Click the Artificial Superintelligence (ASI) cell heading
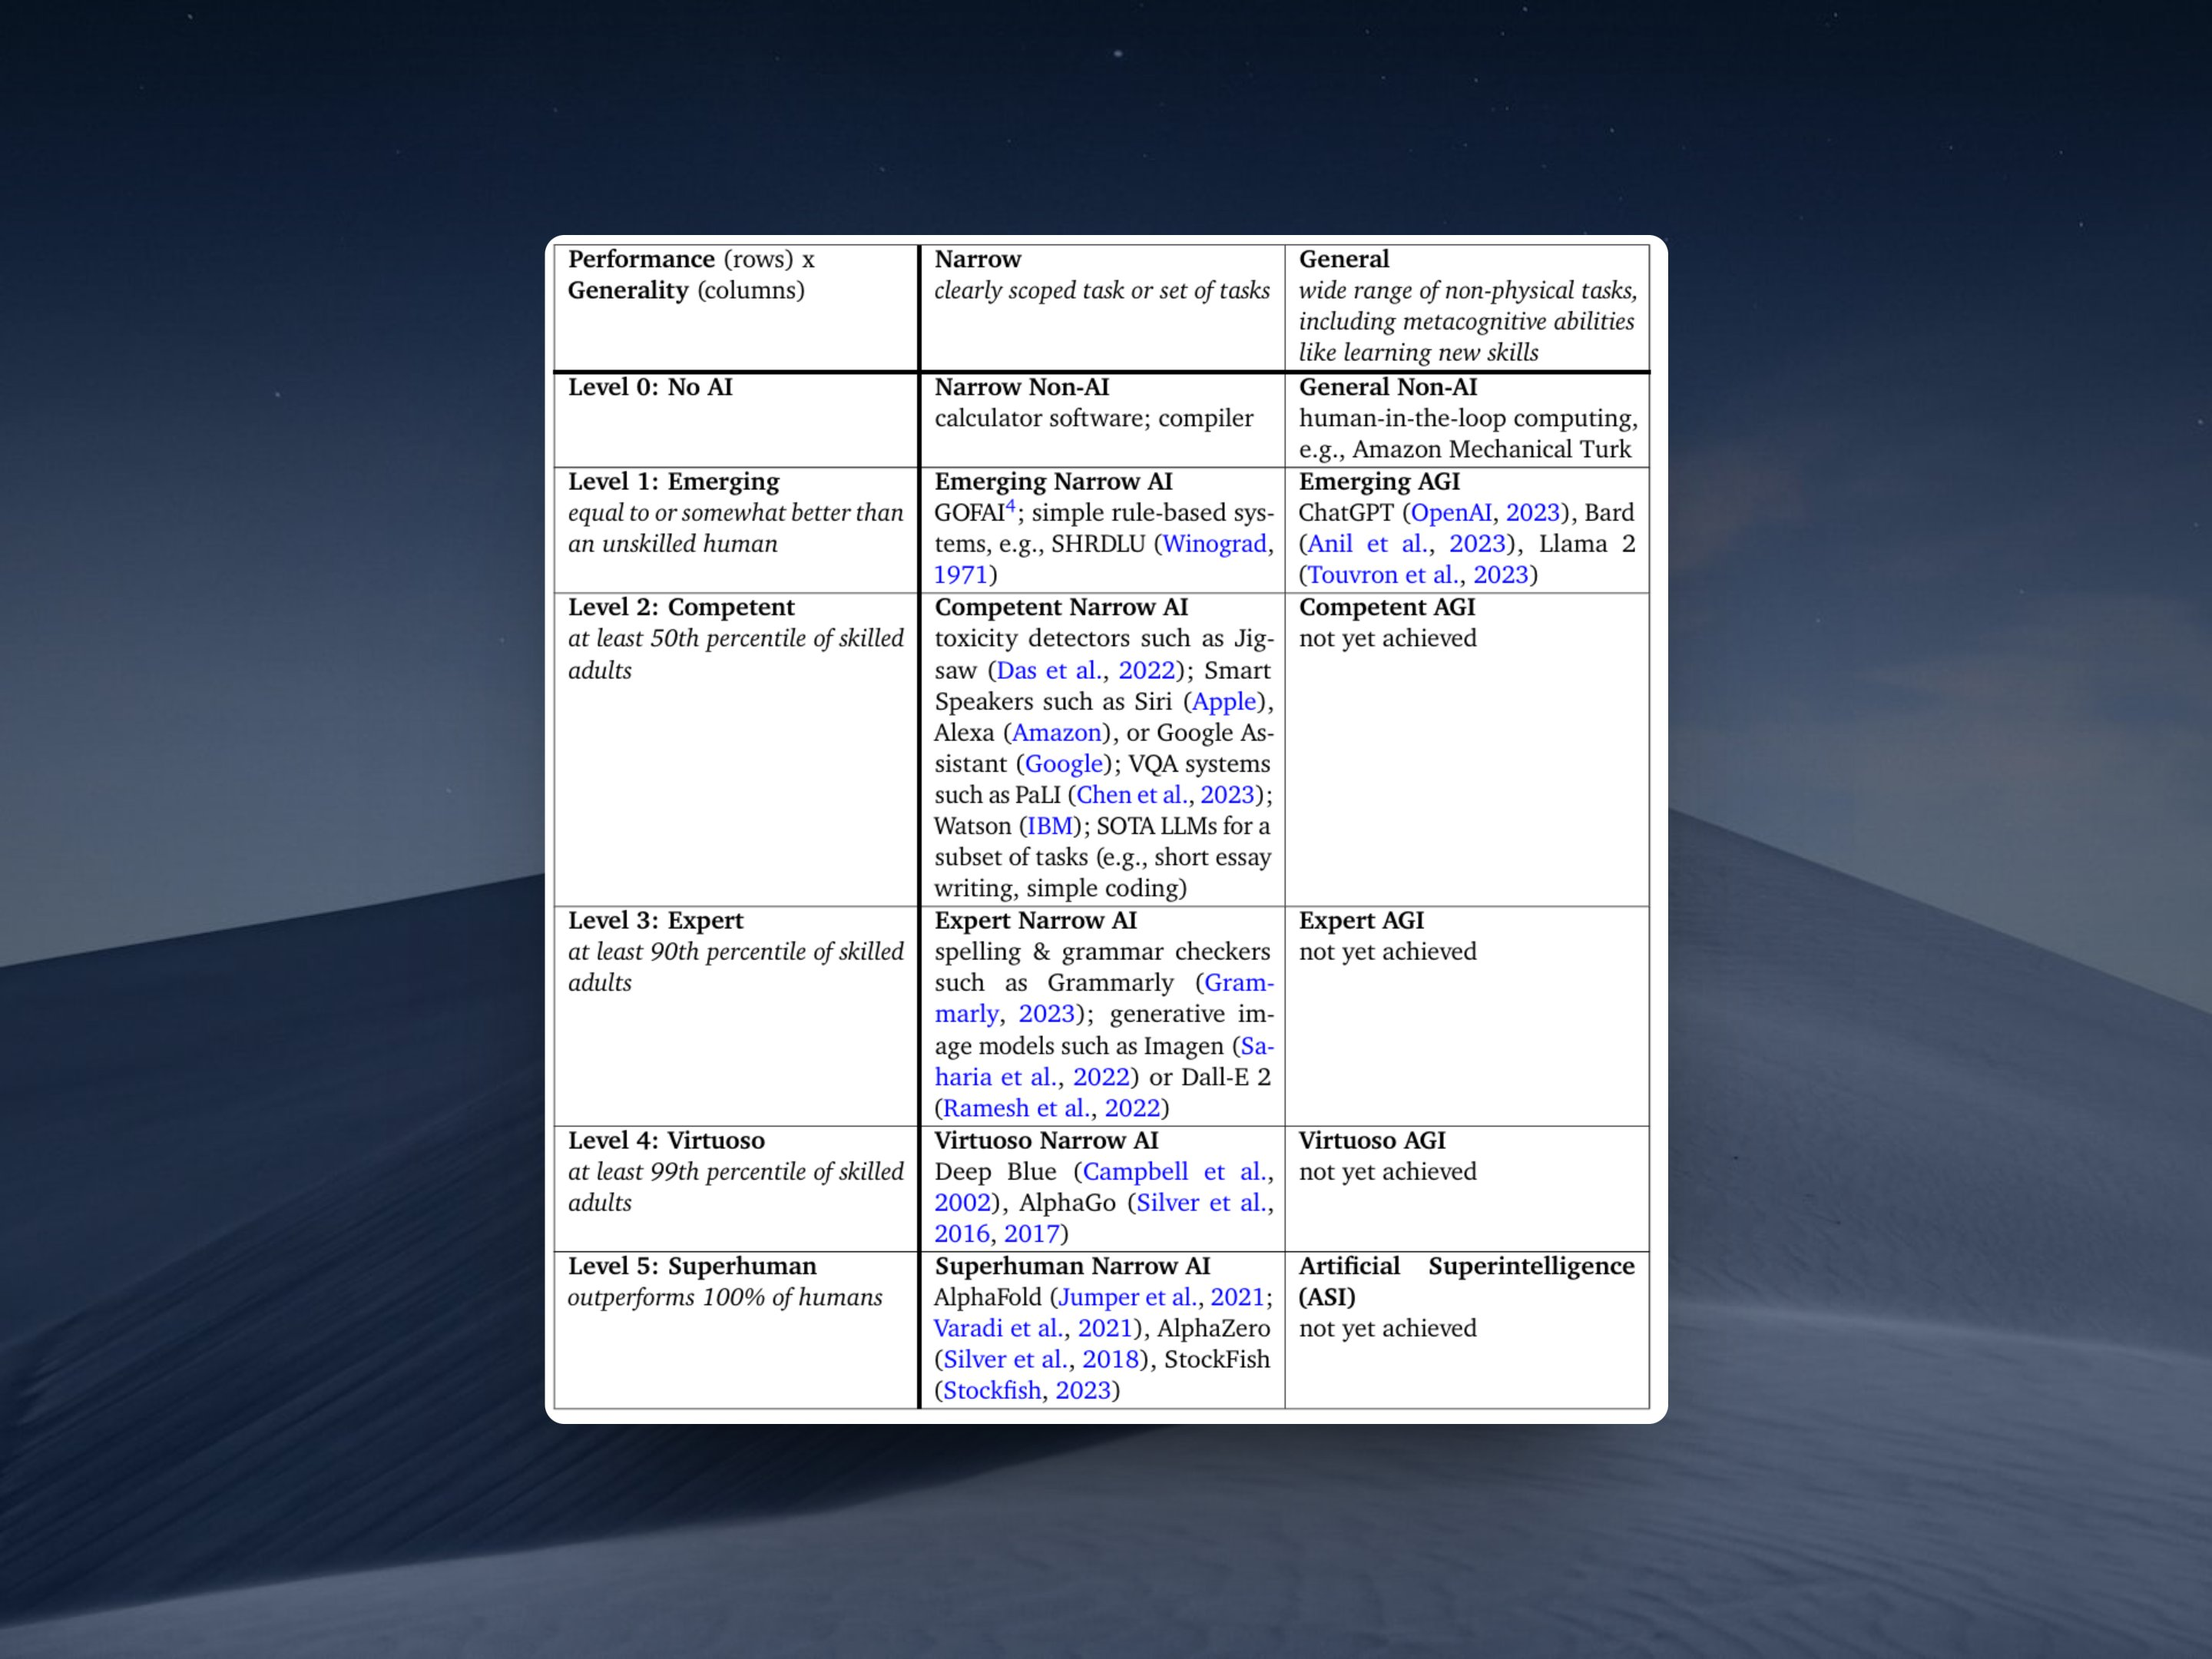This screenshot has width=2212, height=1659. pos(1466,1281)
